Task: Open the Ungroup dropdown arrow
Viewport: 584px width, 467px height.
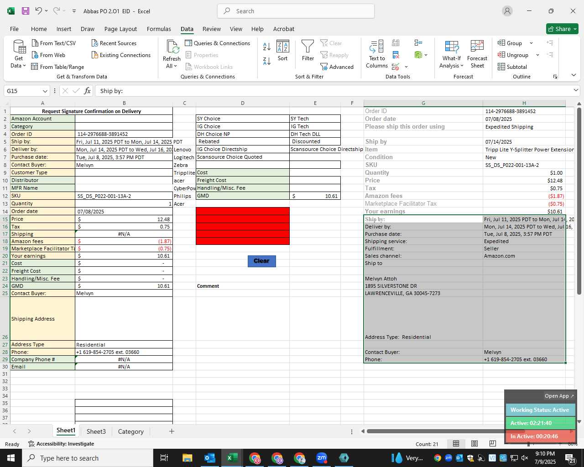Action: coord(537,55)
